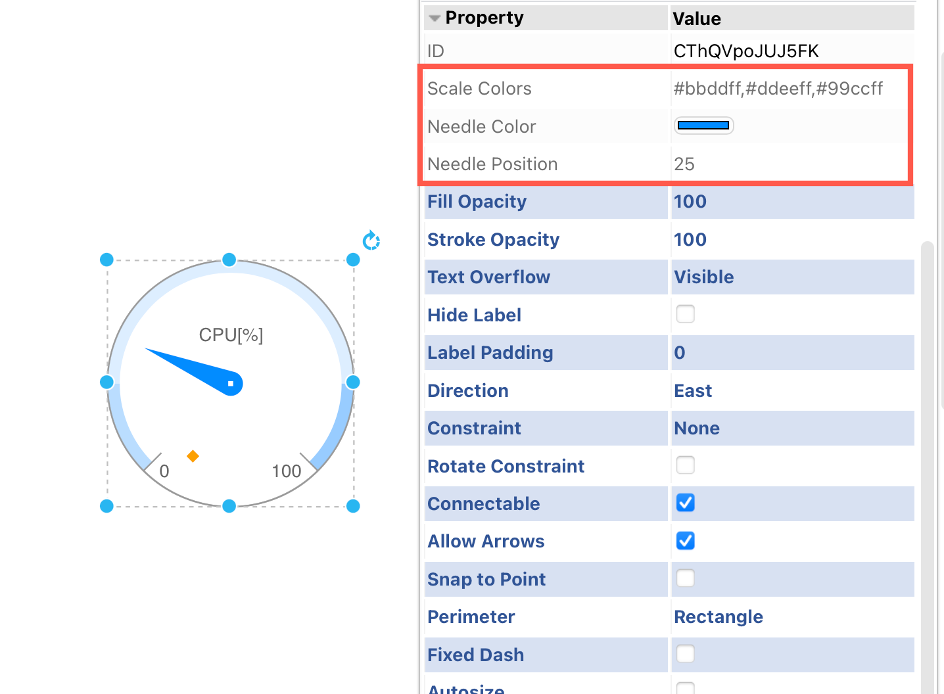Select the ID value CThQVpoJUJ5FK
This screenshot has width=944, height=694.
pyautogui.click(x=746, y=51)
